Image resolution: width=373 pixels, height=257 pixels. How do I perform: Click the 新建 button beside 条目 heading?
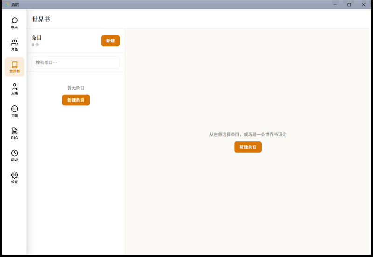(x=111, y=41)
